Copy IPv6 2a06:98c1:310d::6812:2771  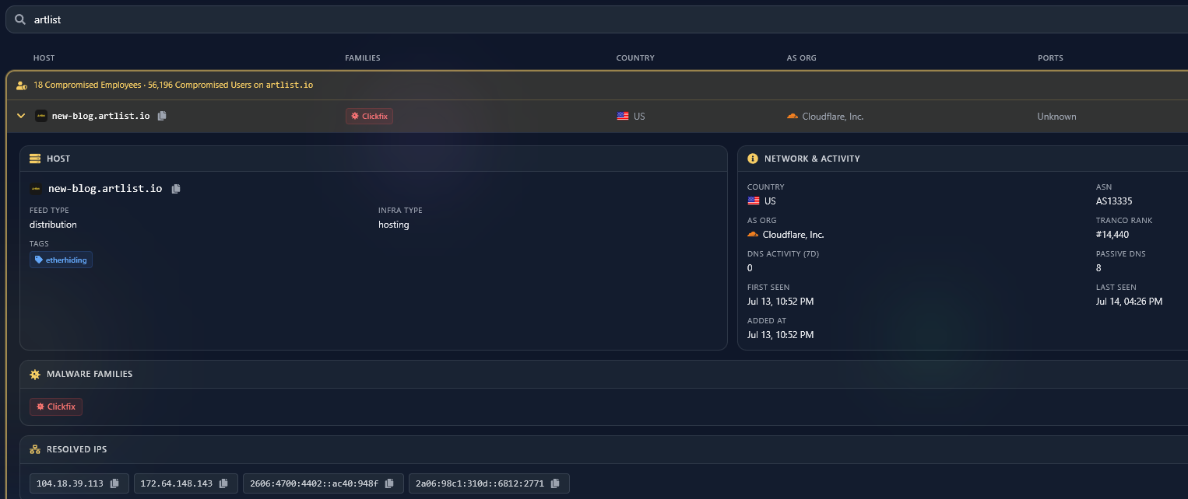[x=555, y=483]
